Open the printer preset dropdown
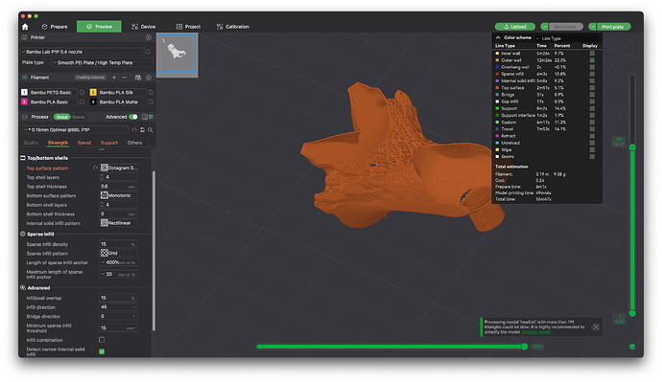Image resolution: width=662 pixels, height=382 pixels. coord(83,52)
